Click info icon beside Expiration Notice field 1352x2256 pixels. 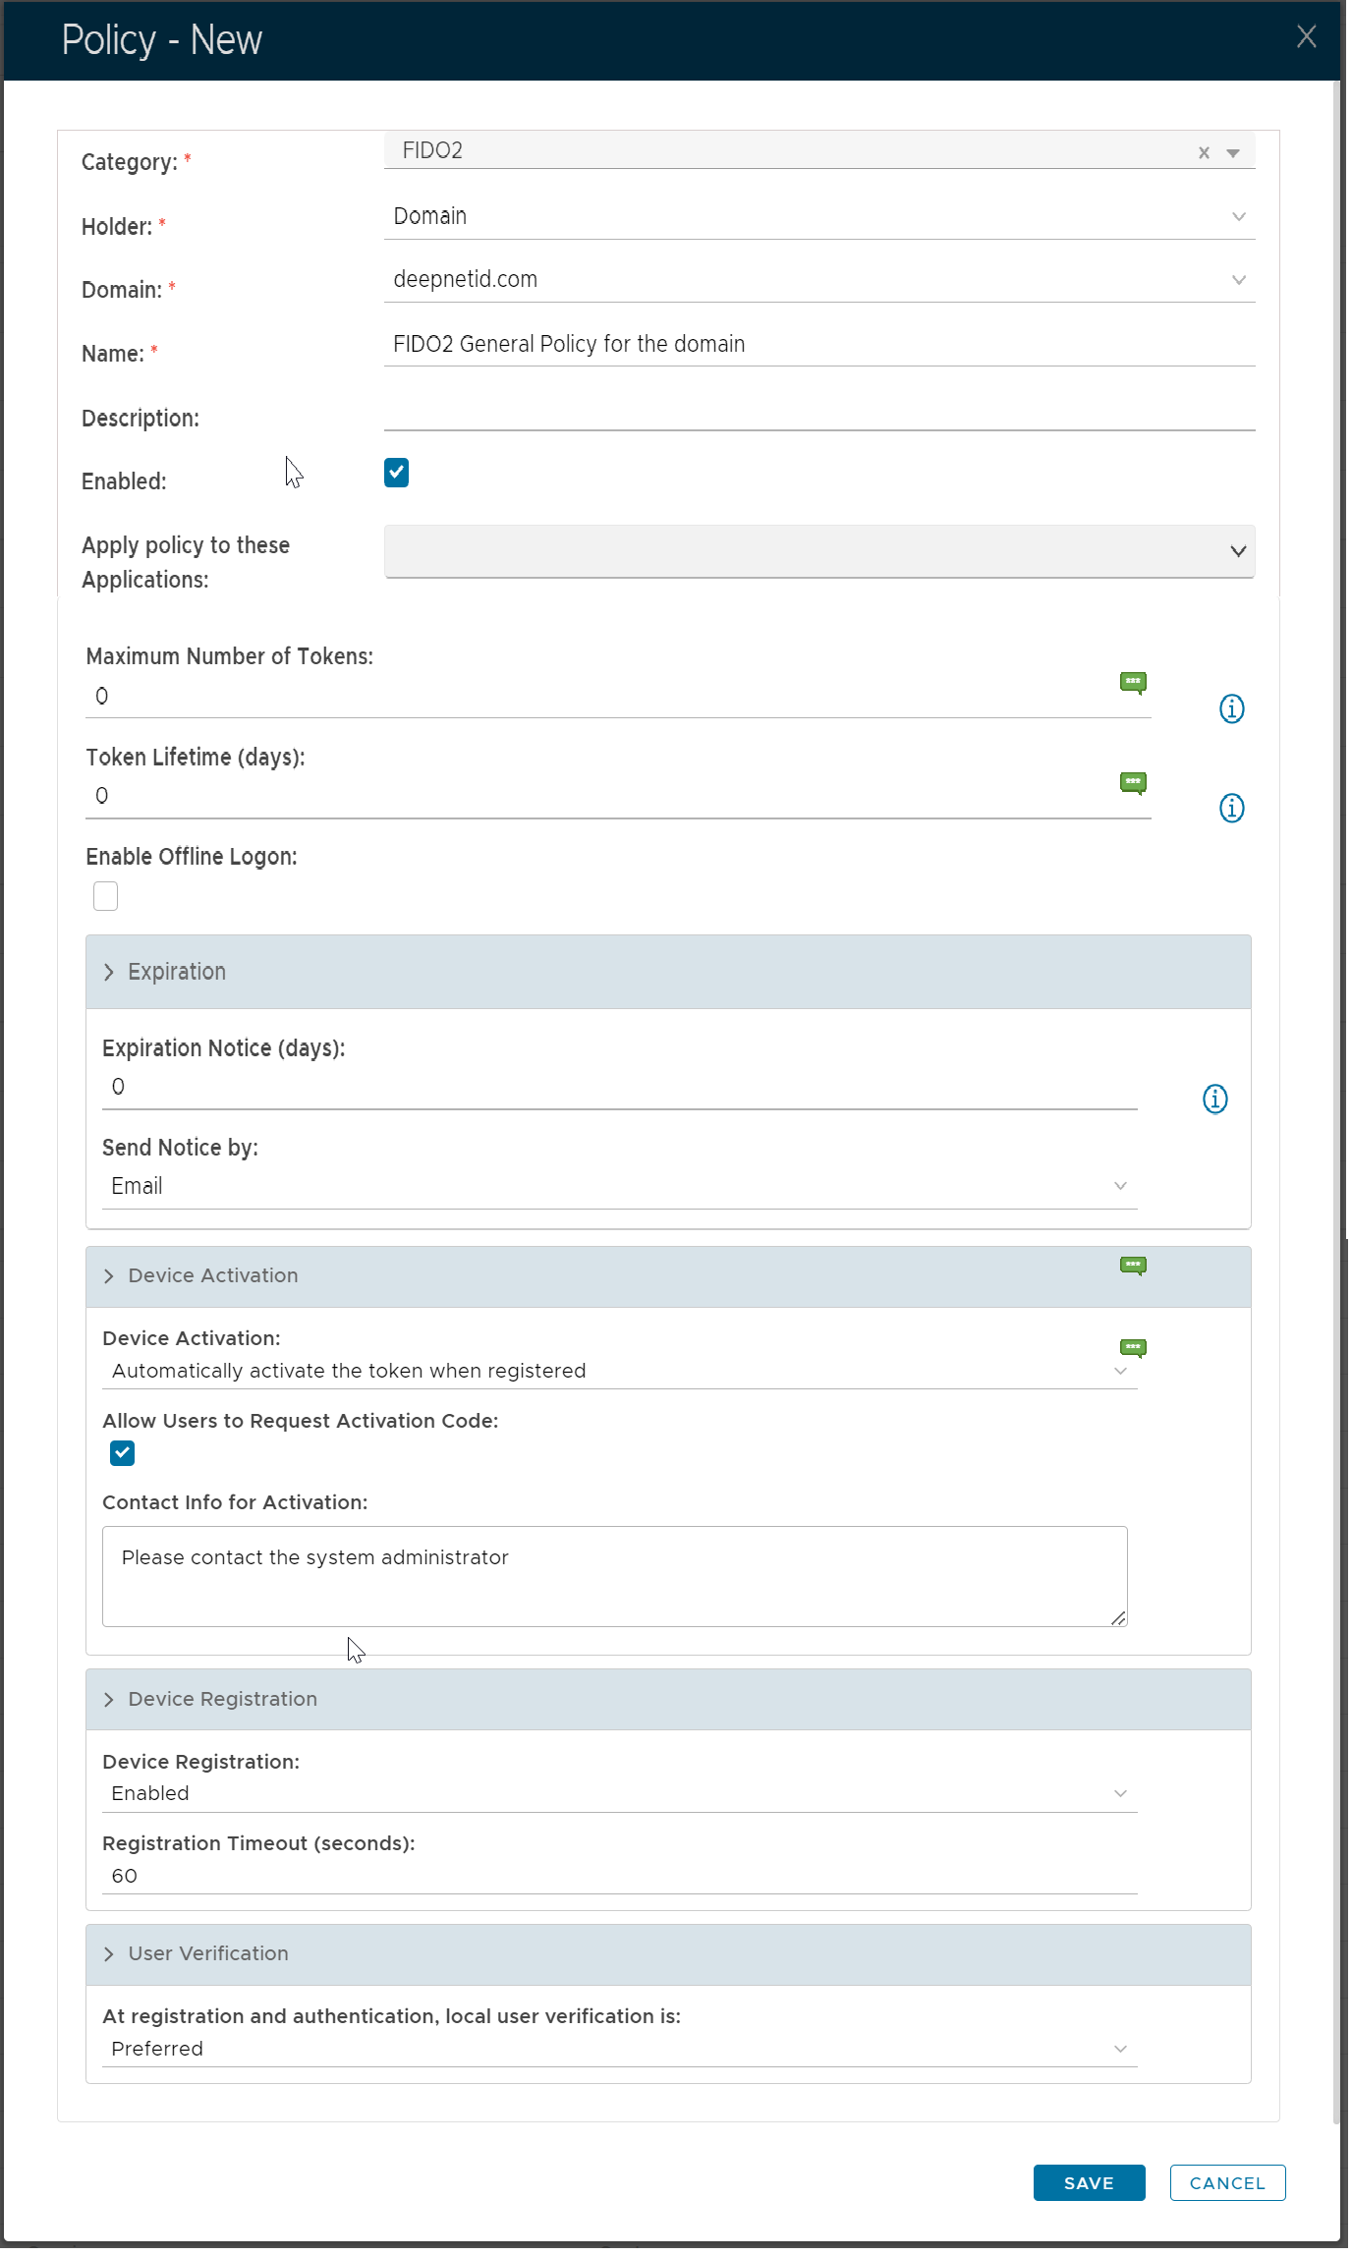(x=1214, y=1099)
